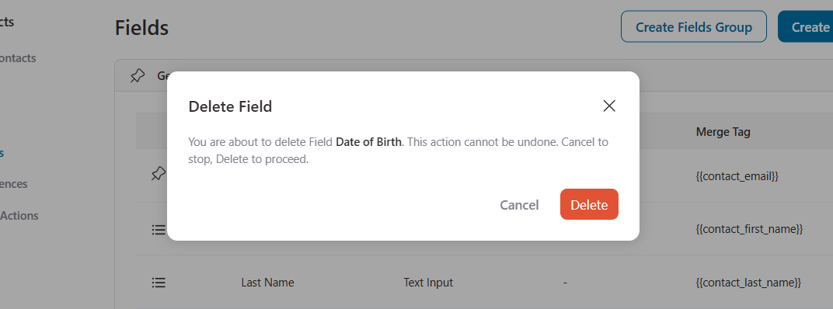
Task: Select the {{contact_email}} merge tag
Action: tap(737, 176)
